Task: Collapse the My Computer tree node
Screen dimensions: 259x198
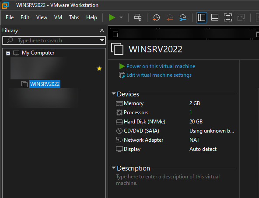Action: click(8, 53)
